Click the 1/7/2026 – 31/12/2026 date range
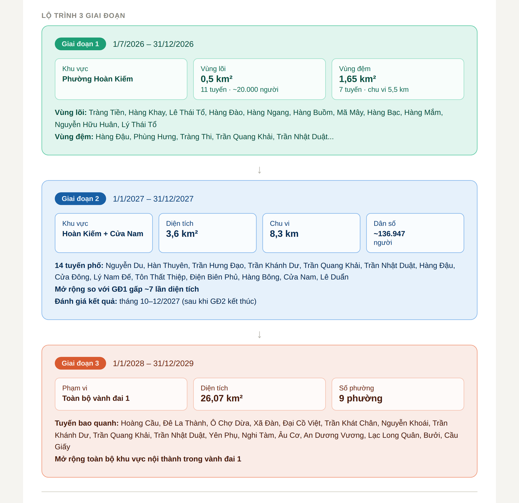Image resolution: width=519 pixels, height=503 pixels. [153, 44]
